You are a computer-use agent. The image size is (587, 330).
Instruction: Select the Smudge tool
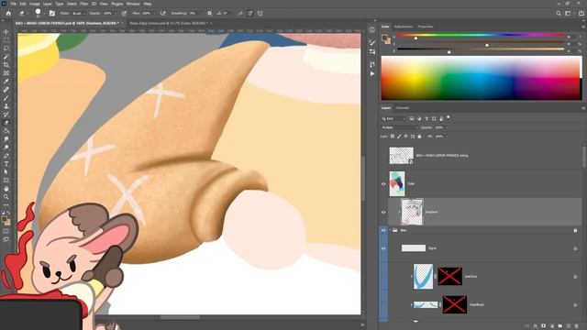[6, 139]
